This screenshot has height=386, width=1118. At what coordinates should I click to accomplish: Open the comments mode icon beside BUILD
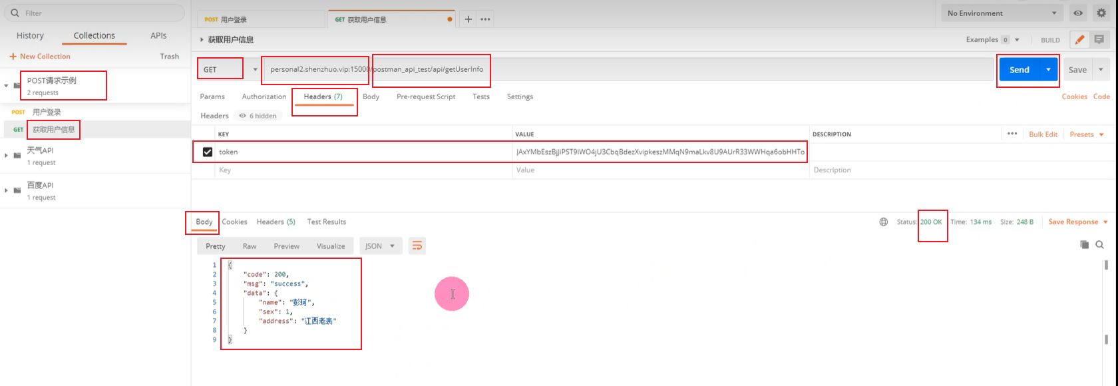(1099, 40)
